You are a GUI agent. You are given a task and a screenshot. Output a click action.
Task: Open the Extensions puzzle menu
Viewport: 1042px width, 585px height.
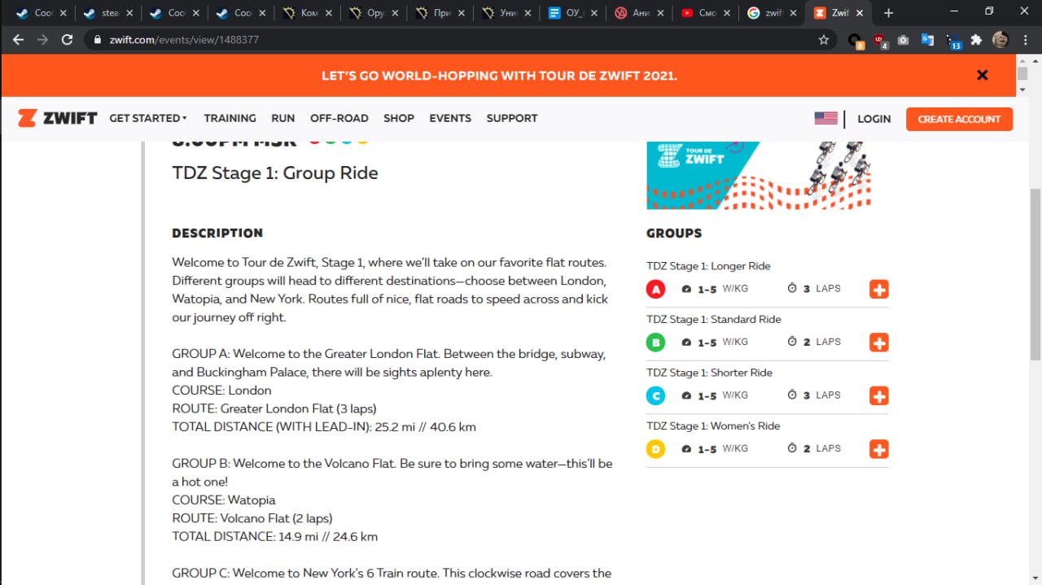(x=978, y=39)
